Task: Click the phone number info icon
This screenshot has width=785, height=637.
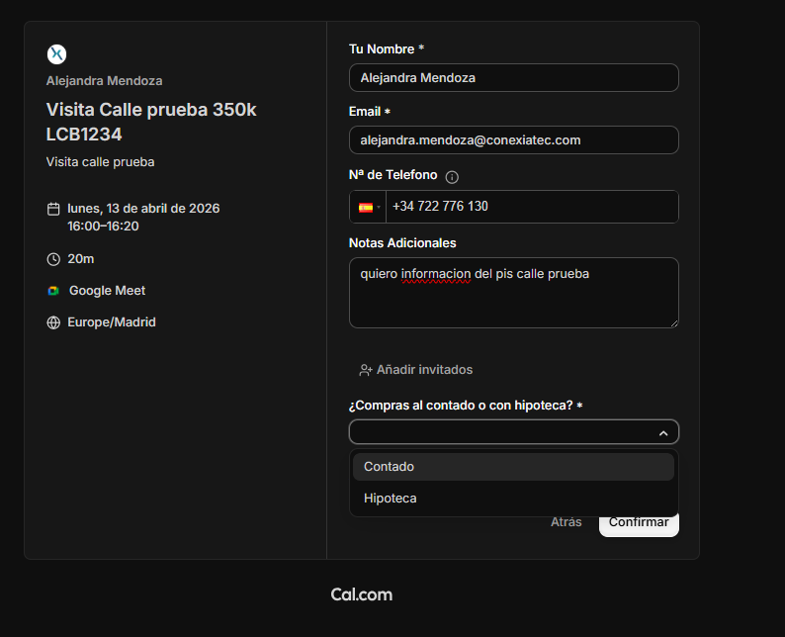Action: pos(452,177)
